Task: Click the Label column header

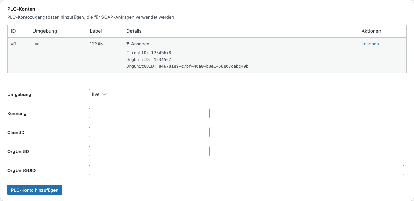Action: tap(95, 31)
